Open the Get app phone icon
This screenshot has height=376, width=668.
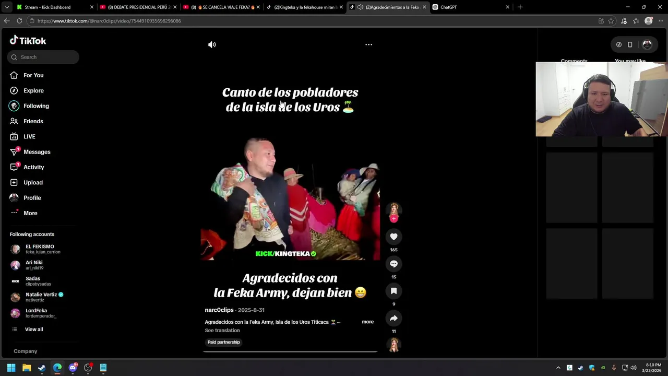630,45
